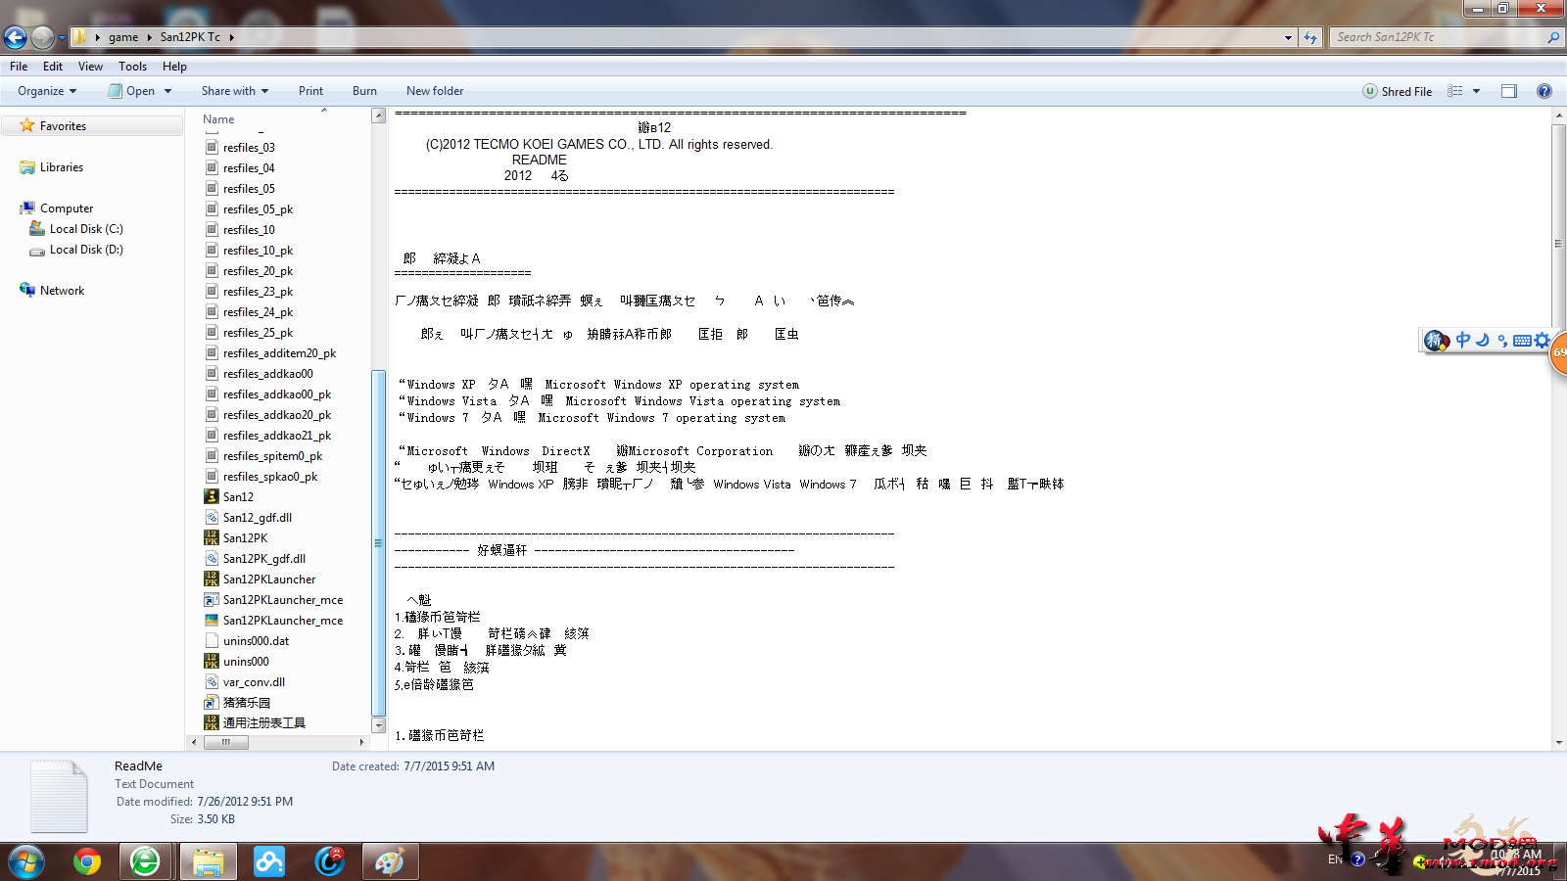Click the change view icon
Viewport: 1567px width, 881px height.
(x=1455, y=91)
